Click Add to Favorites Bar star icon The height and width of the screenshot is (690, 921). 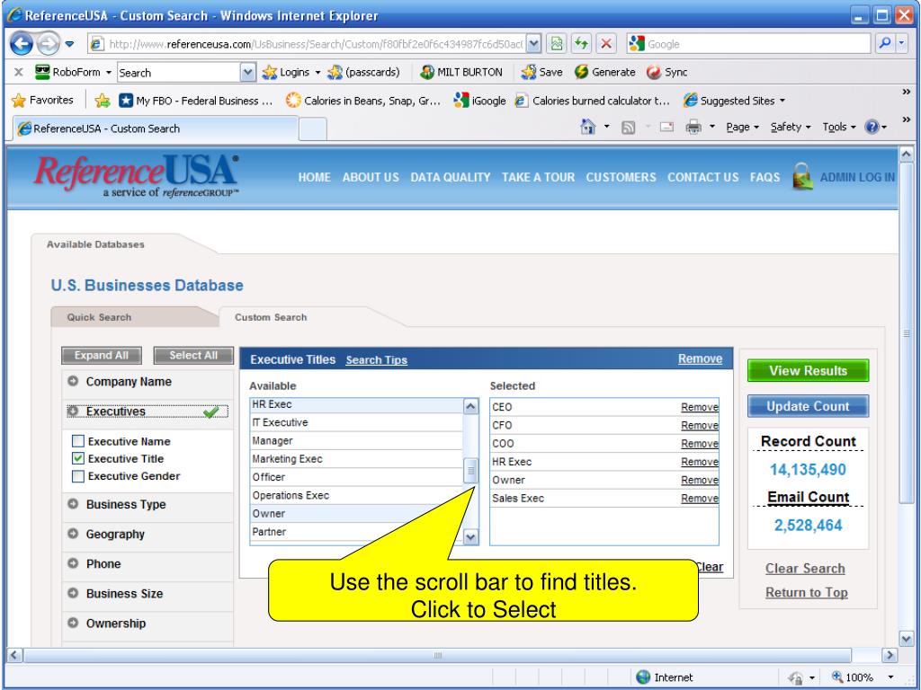[103, 101]
